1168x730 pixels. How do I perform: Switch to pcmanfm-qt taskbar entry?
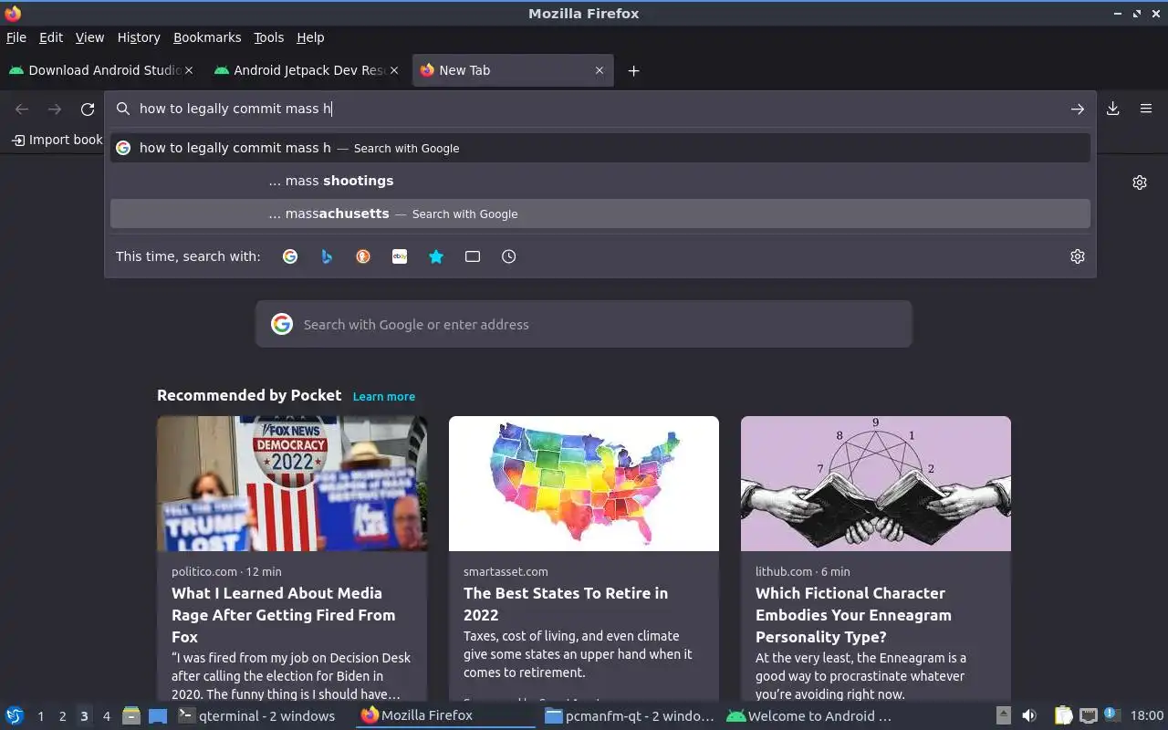[x=629, y=716]
